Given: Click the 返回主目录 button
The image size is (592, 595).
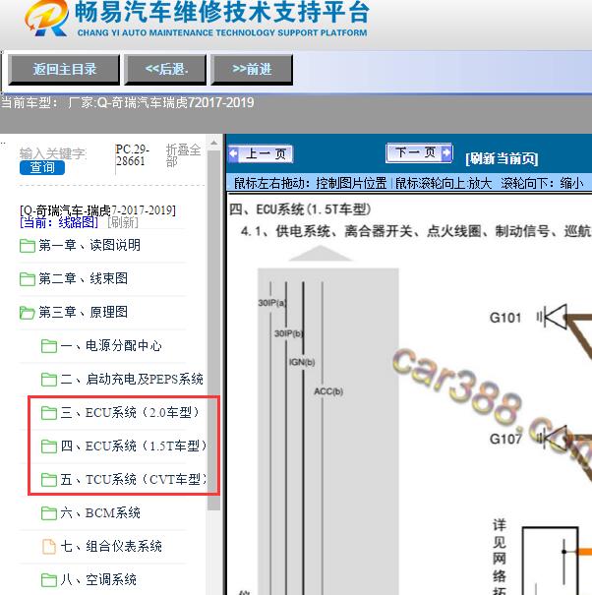Looking at the screenshot, I should tap(64, 69).
